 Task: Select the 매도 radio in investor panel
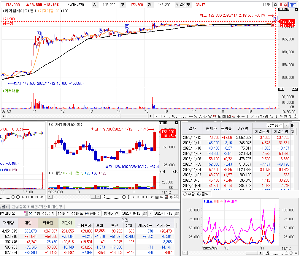tap(73, 213)
